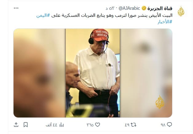Click the ٩٨ replies count
Image resolution: width=193 pixels, height=134 pixels.
click(x=163, y=125)
